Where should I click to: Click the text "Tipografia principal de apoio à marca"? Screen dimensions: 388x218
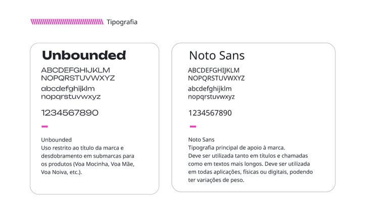[x=236, y=148]
